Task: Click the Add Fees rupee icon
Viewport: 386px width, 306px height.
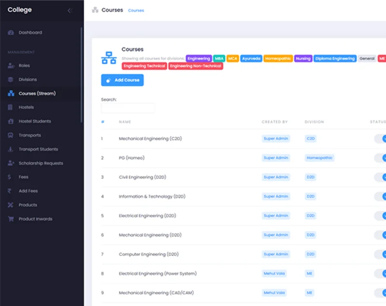Action: pyautogui.click(x=11, y=191)
